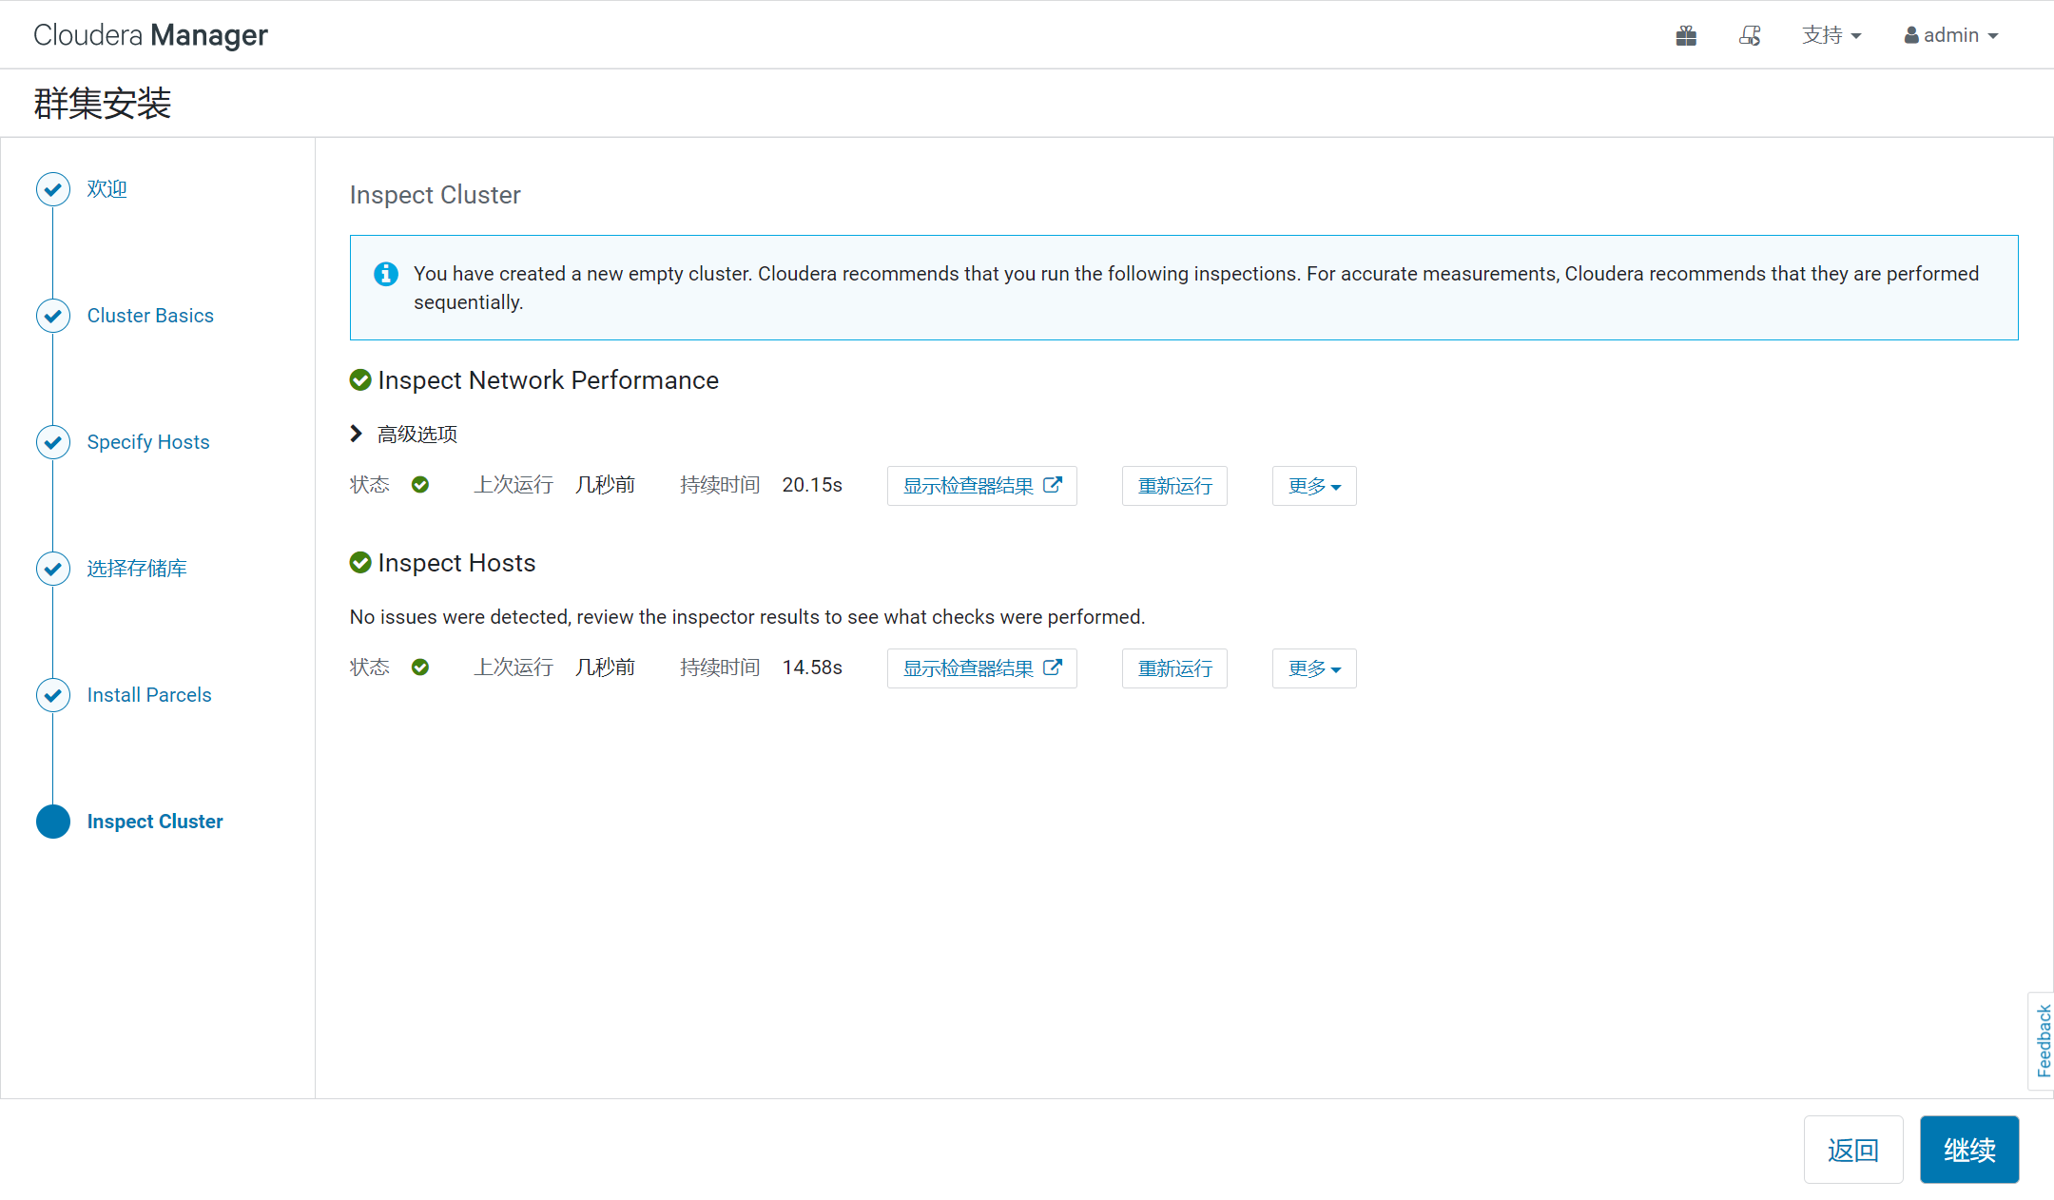
Task: Open 更多 dropdown for host inspection
Action: pyautogui.click(x=1314, y=668)
